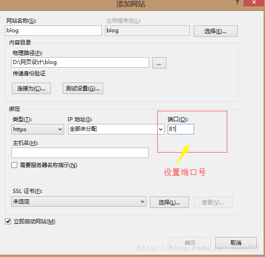
Task: Toggle Start website immediately checkbox
Action: pos(8,222)
